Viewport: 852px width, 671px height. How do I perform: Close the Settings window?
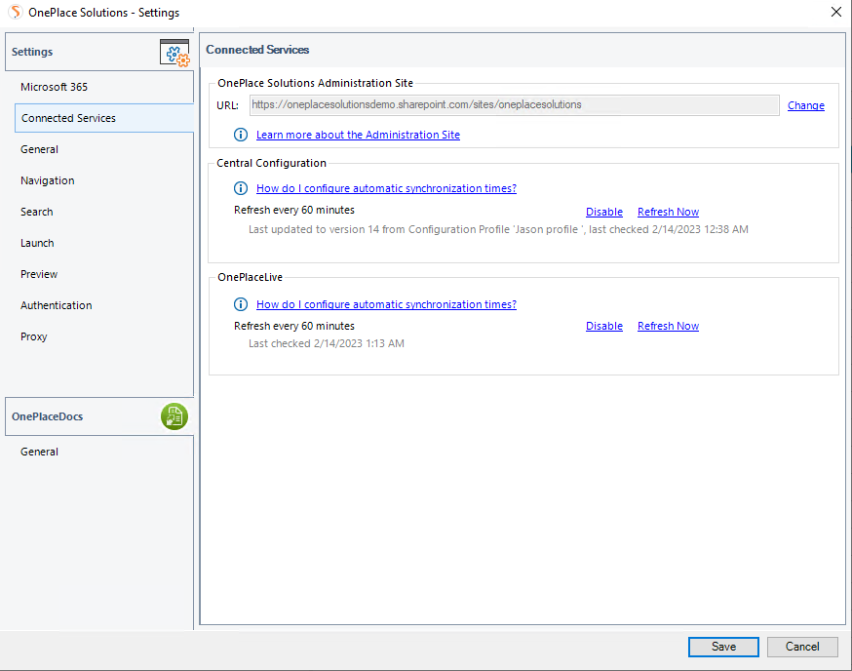click(x=835, y=13)
